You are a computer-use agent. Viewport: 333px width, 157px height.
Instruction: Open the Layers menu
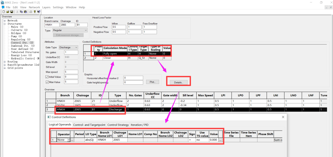(46, 7)
